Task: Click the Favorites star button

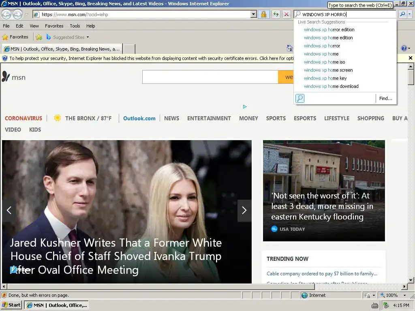Action: [15, 37]
